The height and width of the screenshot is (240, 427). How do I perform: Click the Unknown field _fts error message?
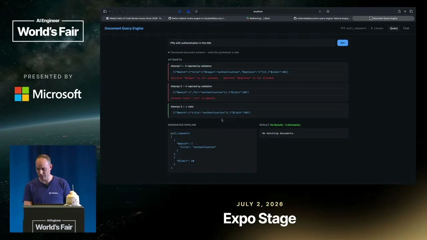pyautogui.click(x=193, y=98)
